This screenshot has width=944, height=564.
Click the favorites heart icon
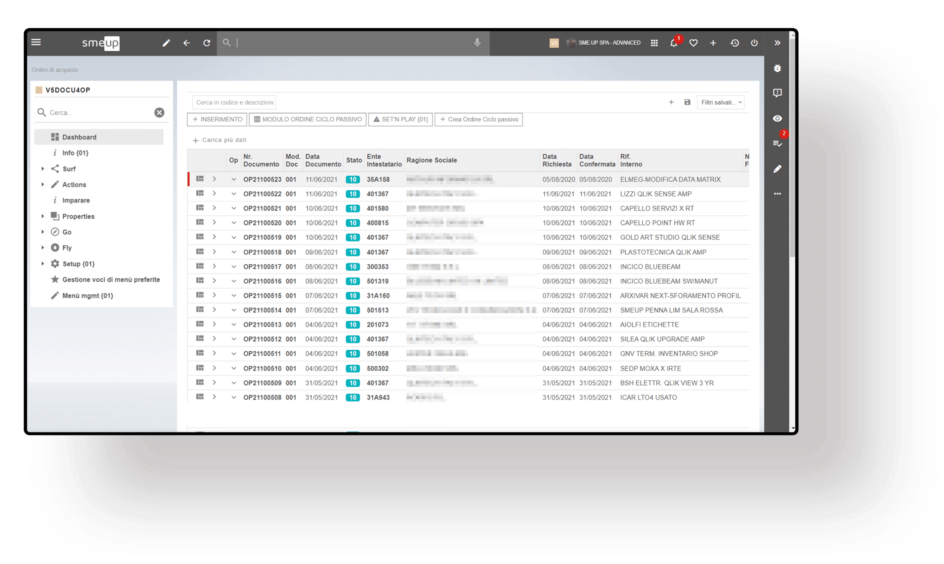tap(693, 43)
